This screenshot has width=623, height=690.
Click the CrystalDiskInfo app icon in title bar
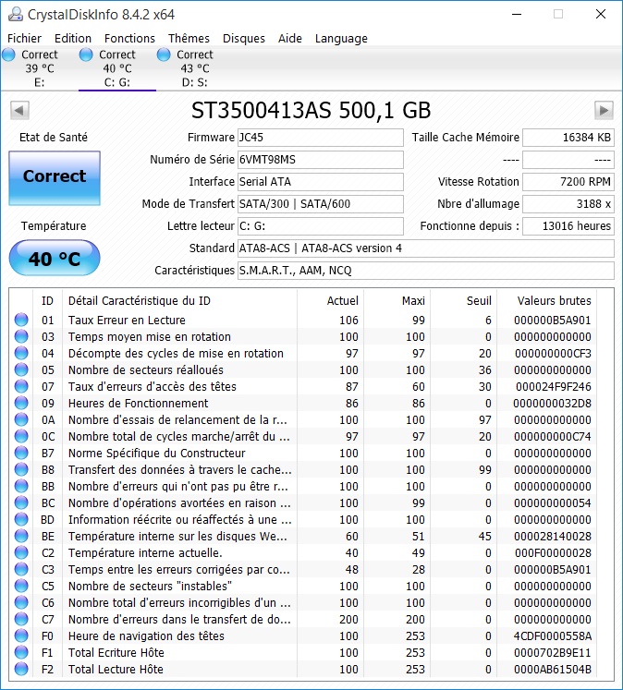point(16,15)
